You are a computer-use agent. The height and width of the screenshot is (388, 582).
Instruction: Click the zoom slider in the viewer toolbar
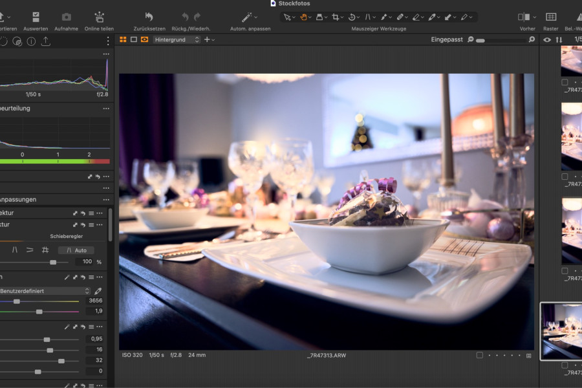click(x=482, y=39)
